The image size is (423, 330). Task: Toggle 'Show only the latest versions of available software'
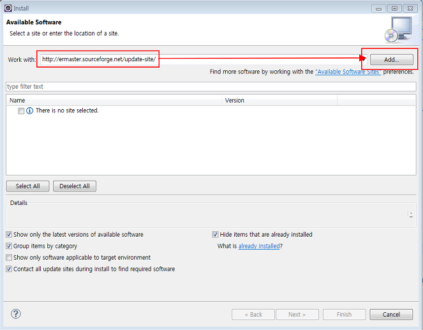point(9,234)
